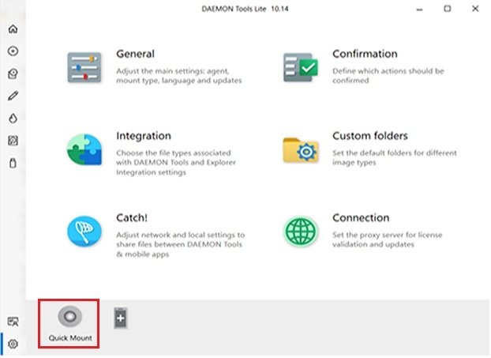This screenshot has height=358, width=491.
Task: Click the Confirmation checklist icon
Action: (301, 67)
